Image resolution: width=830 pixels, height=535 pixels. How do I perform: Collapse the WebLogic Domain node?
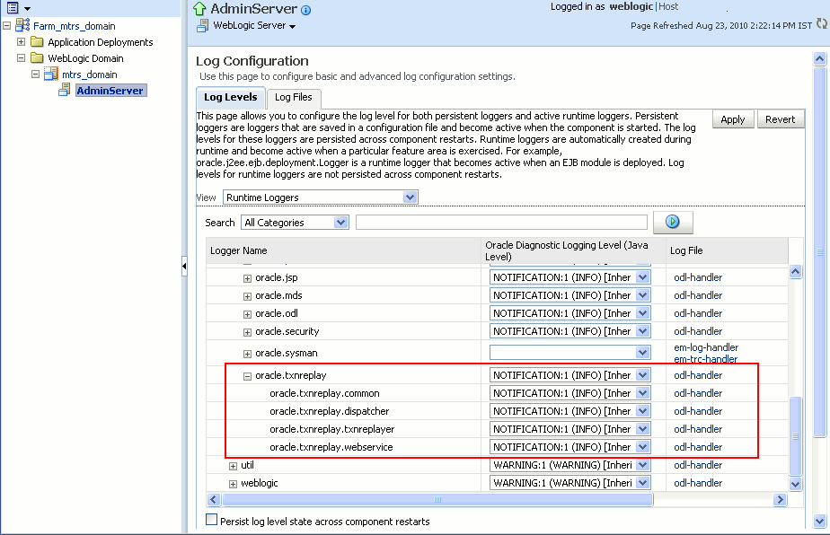(x=22, y=57)
